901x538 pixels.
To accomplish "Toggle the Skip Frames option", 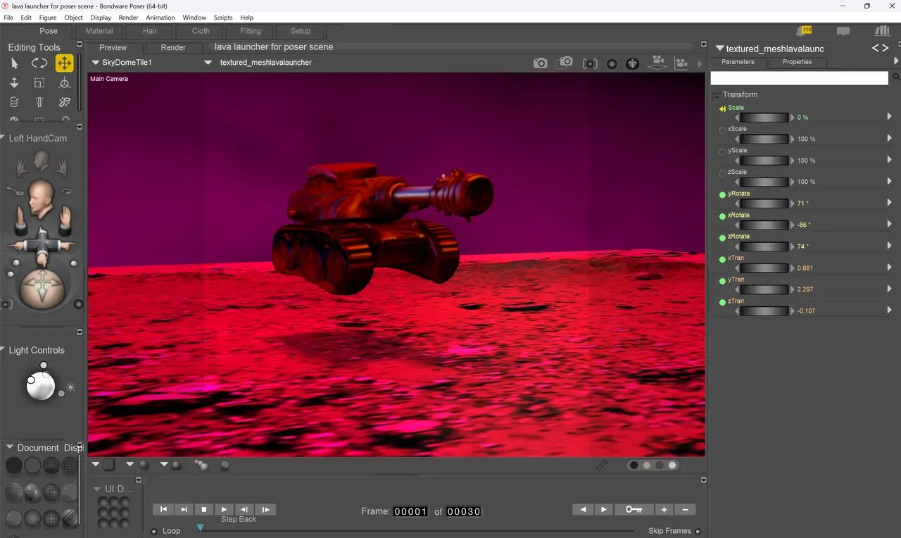I will (x=698, y=531).
